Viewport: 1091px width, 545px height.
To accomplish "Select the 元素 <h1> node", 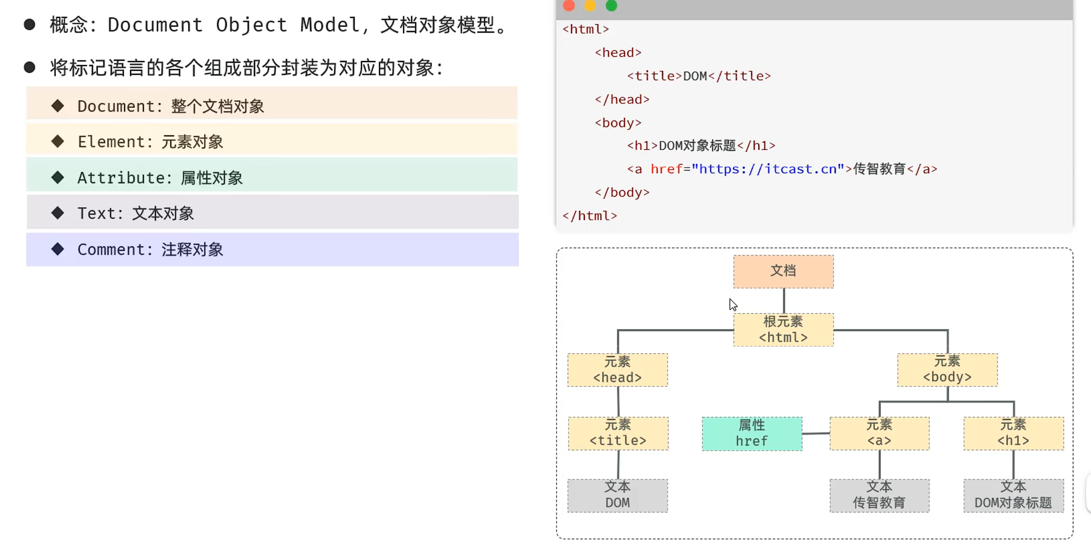I will 1013,433.
